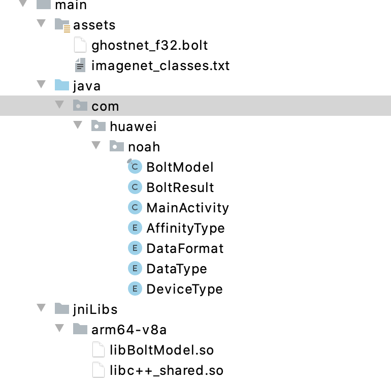Click the imagenet_classes.txt text file icon
391x382 pixels.
coord(80,66)
